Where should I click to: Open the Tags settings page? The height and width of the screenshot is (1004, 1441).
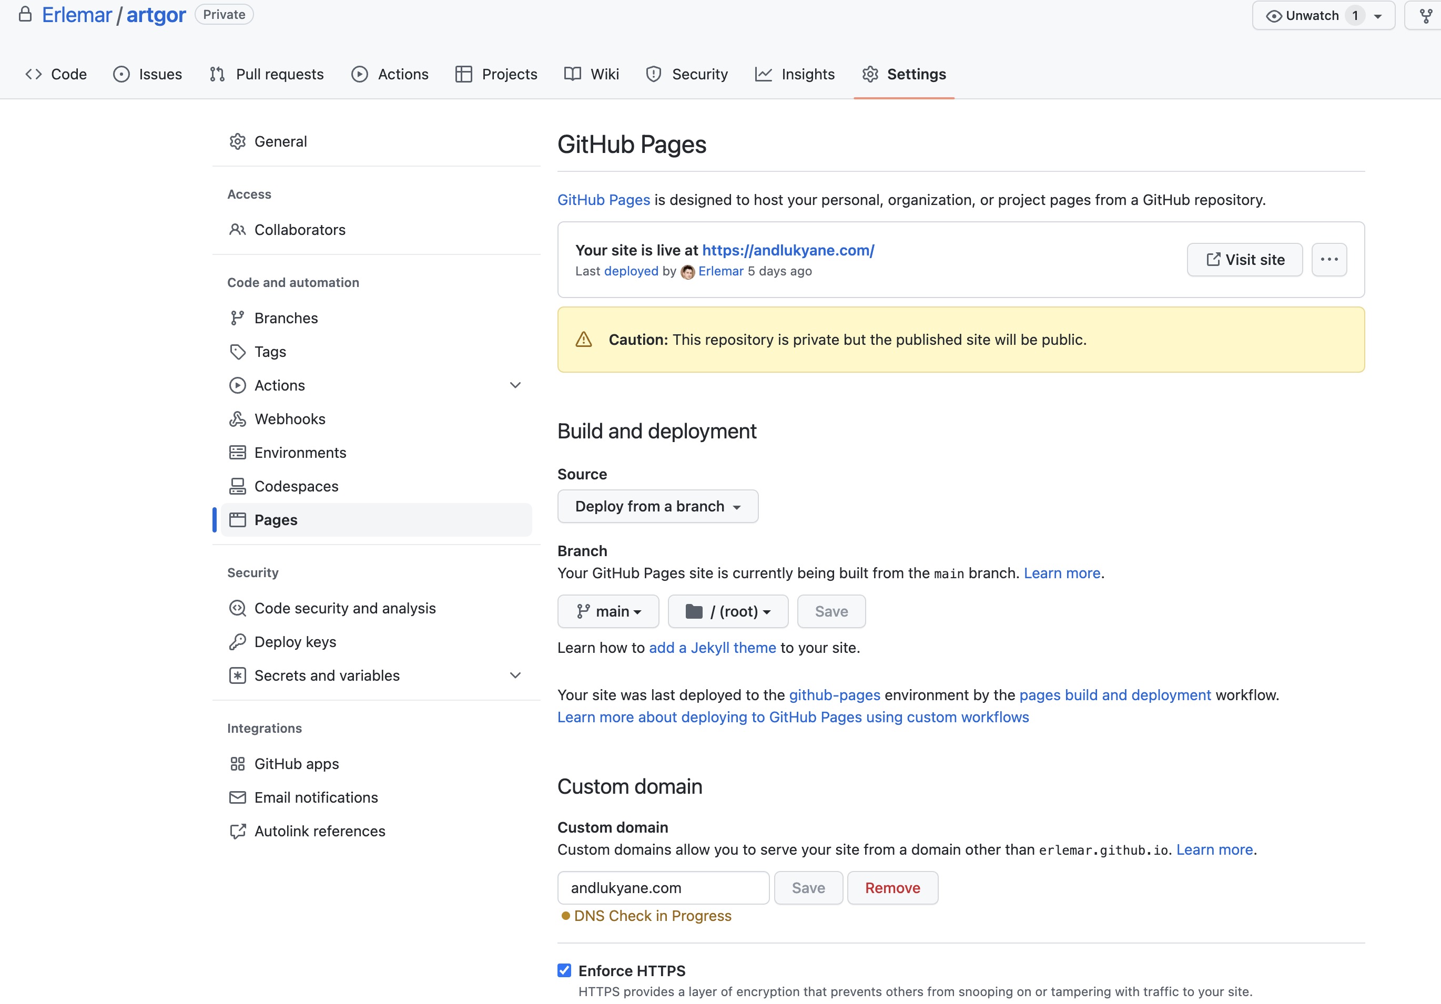[x=270, y=352]
